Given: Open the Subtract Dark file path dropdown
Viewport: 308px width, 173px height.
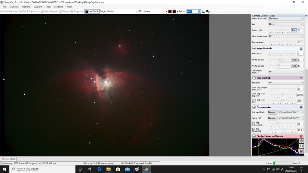Looking at the screenshot, I should click(291, 112).
